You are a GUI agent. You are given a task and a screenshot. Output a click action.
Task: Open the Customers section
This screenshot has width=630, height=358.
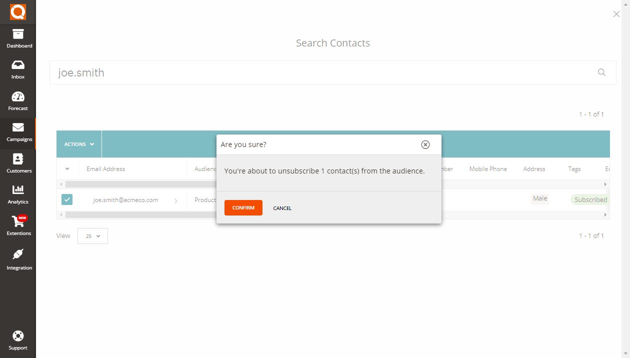pos(18,162)
